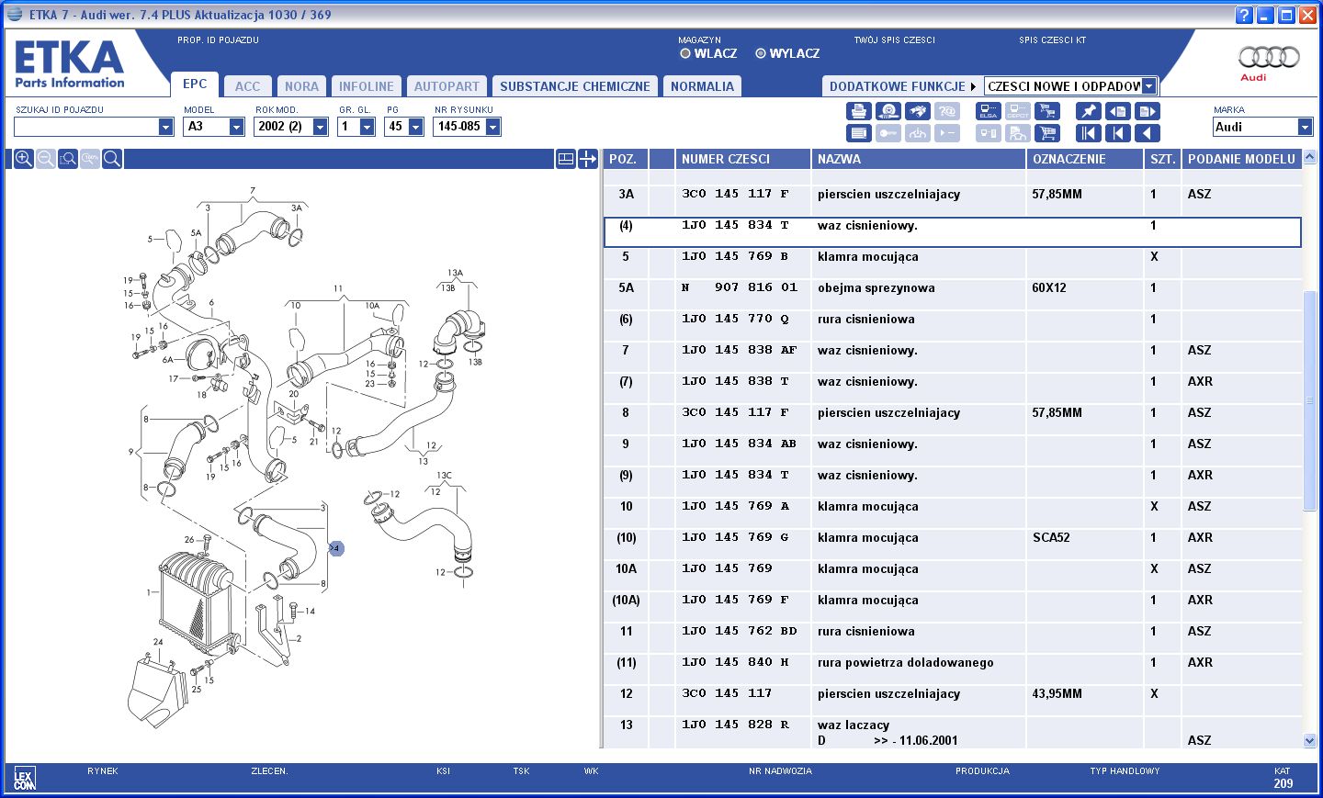The width and height of the screenshot is (1323, 798).
Task: Open the MODEL A3 dropdown
Action: pos(236,127)
